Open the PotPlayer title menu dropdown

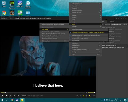point(5,18)
